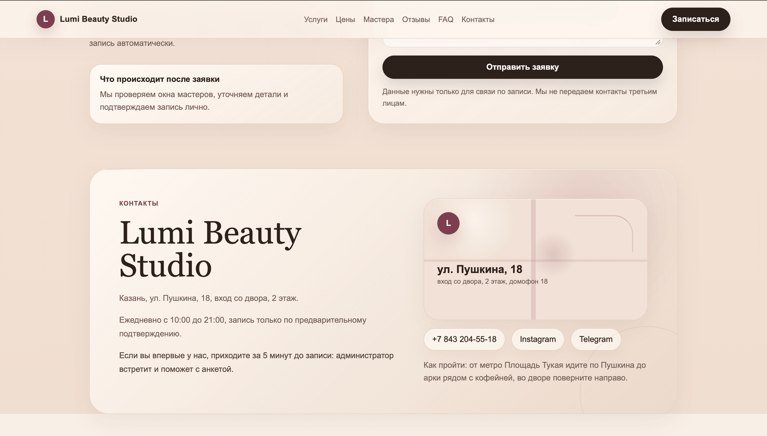767x436 pixels.
Task: Click the text Мы проверяем окна мастеров
Action: pyautogui.click(x=194, y=101)
